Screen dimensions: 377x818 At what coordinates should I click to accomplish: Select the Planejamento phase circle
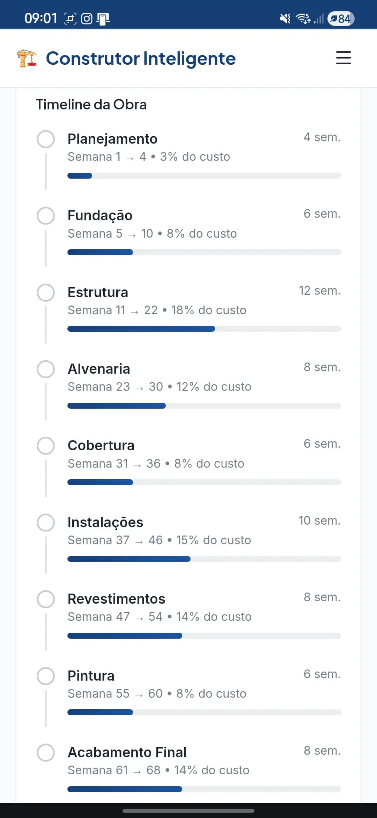click(x=46, y=139)
